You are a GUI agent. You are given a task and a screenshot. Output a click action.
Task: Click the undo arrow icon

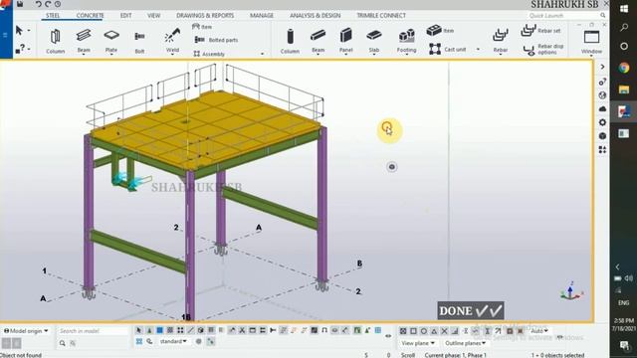tap(38, 4)
